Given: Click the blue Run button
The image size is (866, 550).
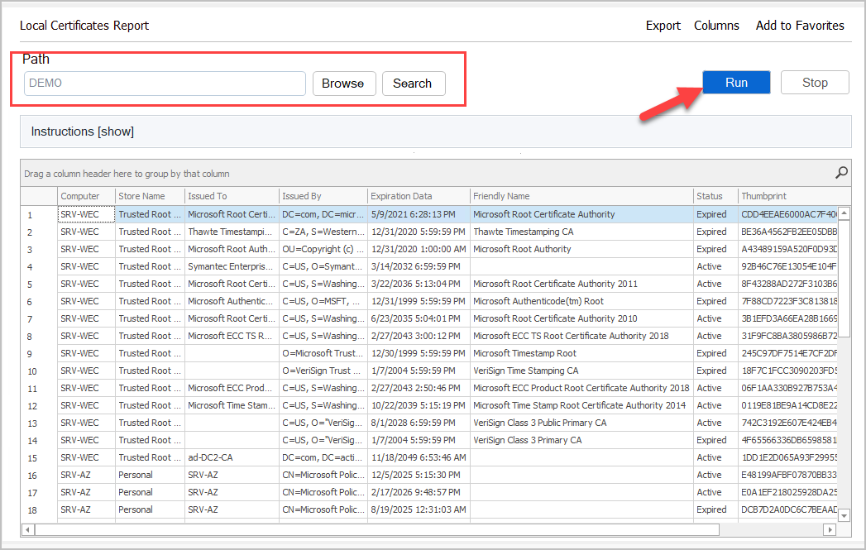Looking at the screenshot, I should point(736,83).
